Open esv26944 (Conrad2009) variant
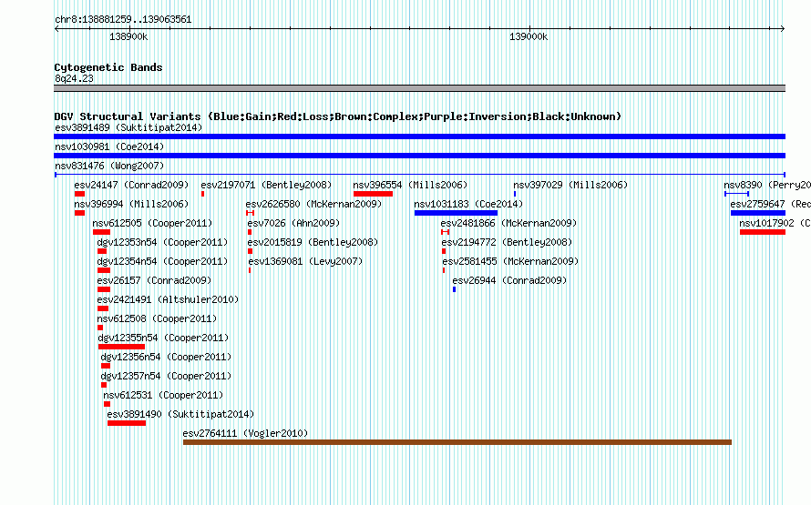Screen dimensions: 811x505 (509, 280)
